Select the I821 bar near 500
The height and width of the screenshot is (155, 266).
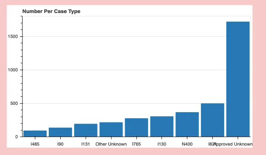pos(213,120)
